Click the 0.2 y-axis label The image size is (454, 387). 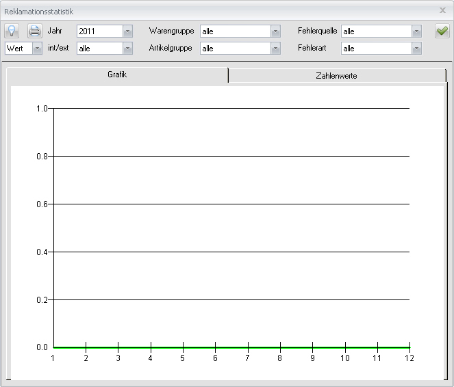click(42, 300)
